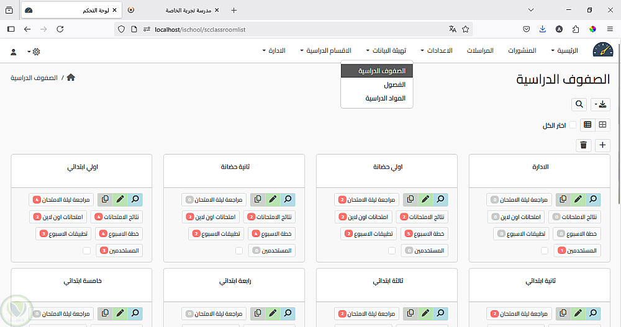Image resolution: width=621 pixels, height=327 pixels.
Task: Open المستخدمين button on الادارة card
Action: pos(577,251)
